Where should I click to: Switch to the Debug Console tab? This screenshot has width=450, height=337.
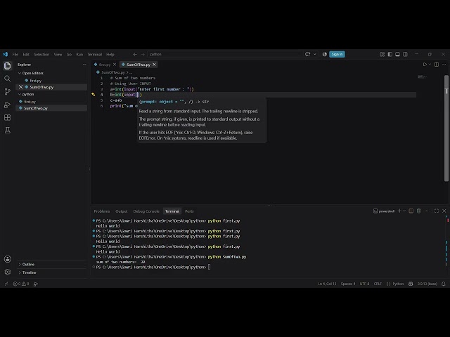coord(146,211)
